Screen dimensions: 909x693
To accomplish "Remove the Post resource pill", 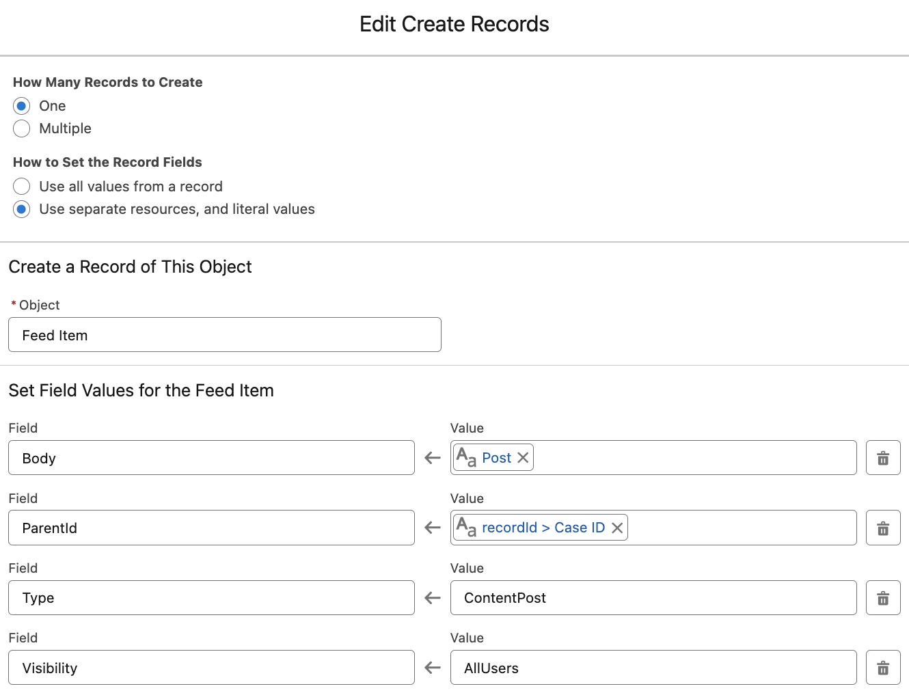I will coord(522,457).
